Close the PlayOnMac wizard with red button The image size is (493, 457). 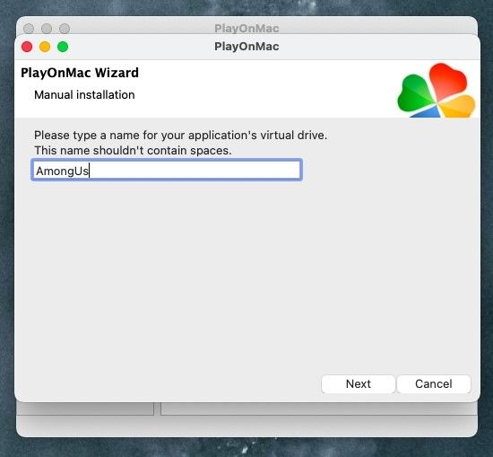point(27,47)
